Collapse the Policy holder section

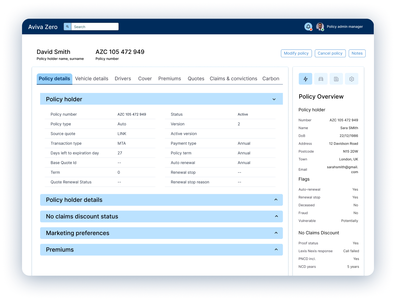click(274, 99)
